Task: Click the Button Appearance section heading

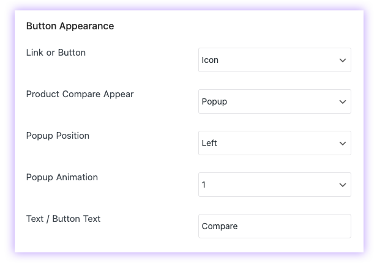Action: click(70, 26)
